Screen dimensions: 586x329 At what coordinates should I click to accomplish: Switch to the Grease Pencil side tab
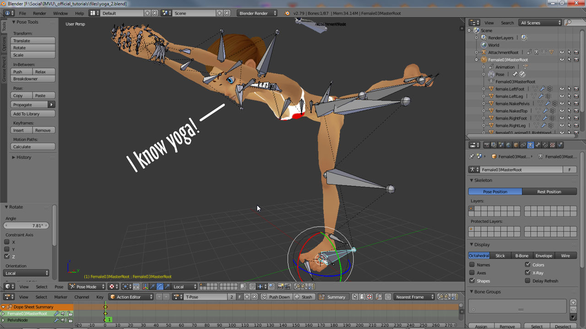click(4, 69)
